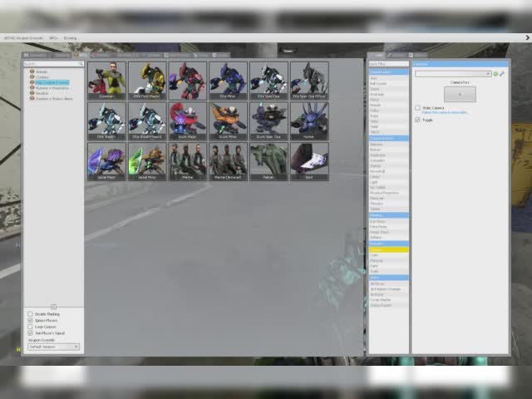Click the Camera Key binding button

pyautogui.click(x=460, y=94)
